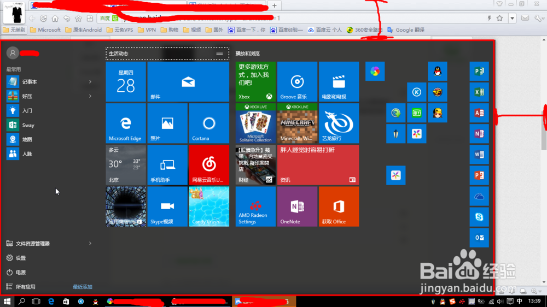Open Microsoft Solitaire Collection tile
The height and width of the screenshot is (307, 547).
tap(255, 123)
